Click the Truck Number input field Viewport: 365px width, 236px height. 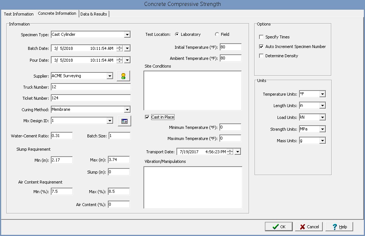click(x=90, y=87)
